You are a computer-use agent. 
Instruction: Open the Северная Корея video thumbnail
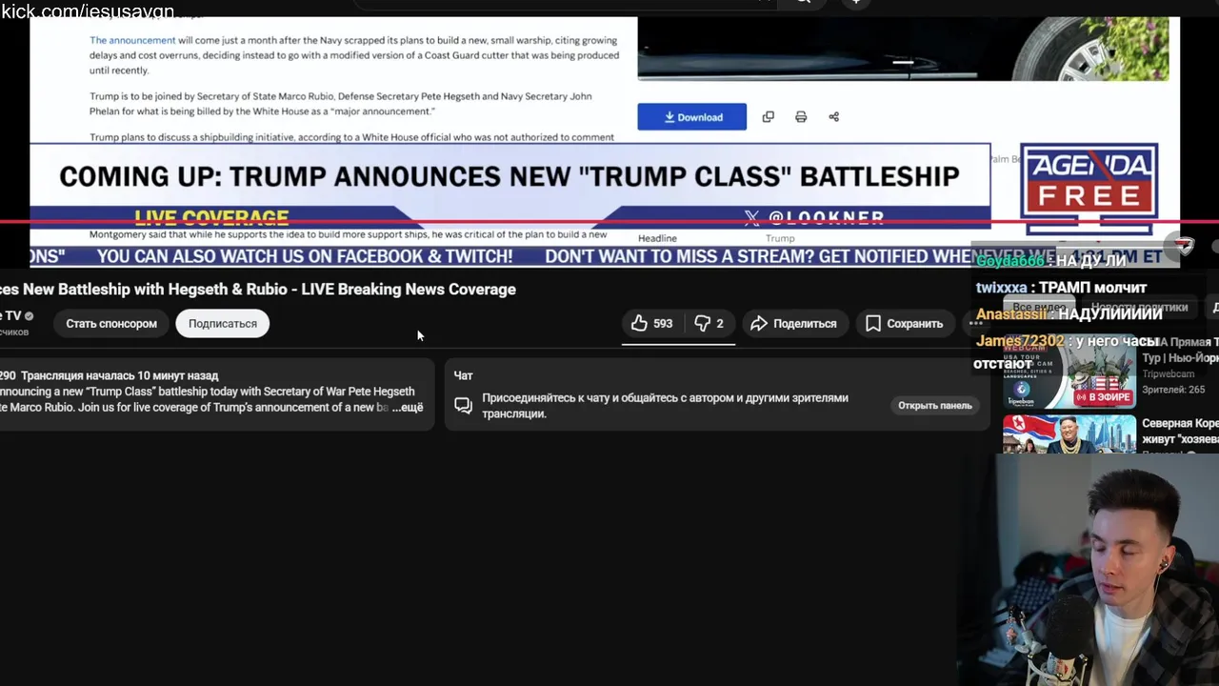[x=1069, y=434]
